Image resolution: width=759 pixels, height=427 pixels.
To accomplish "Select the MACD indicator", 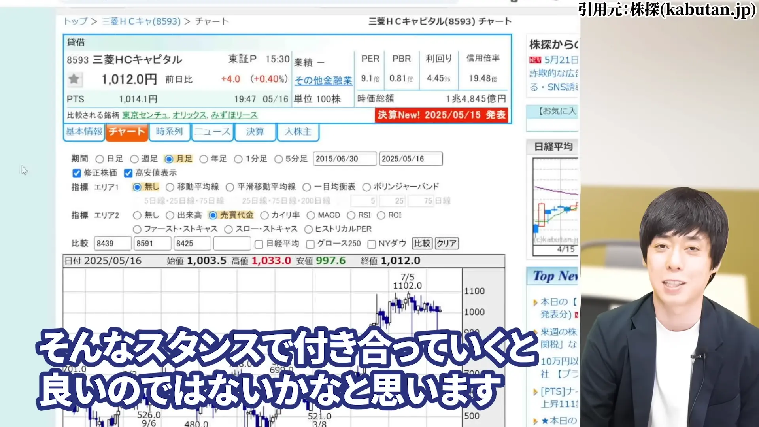I will (x=311, y=215).
